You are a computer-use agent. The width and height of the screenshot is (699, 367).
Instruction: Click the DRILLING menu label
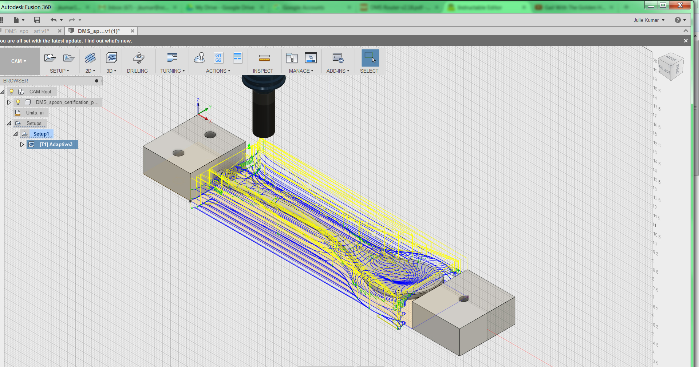point(137,71)
